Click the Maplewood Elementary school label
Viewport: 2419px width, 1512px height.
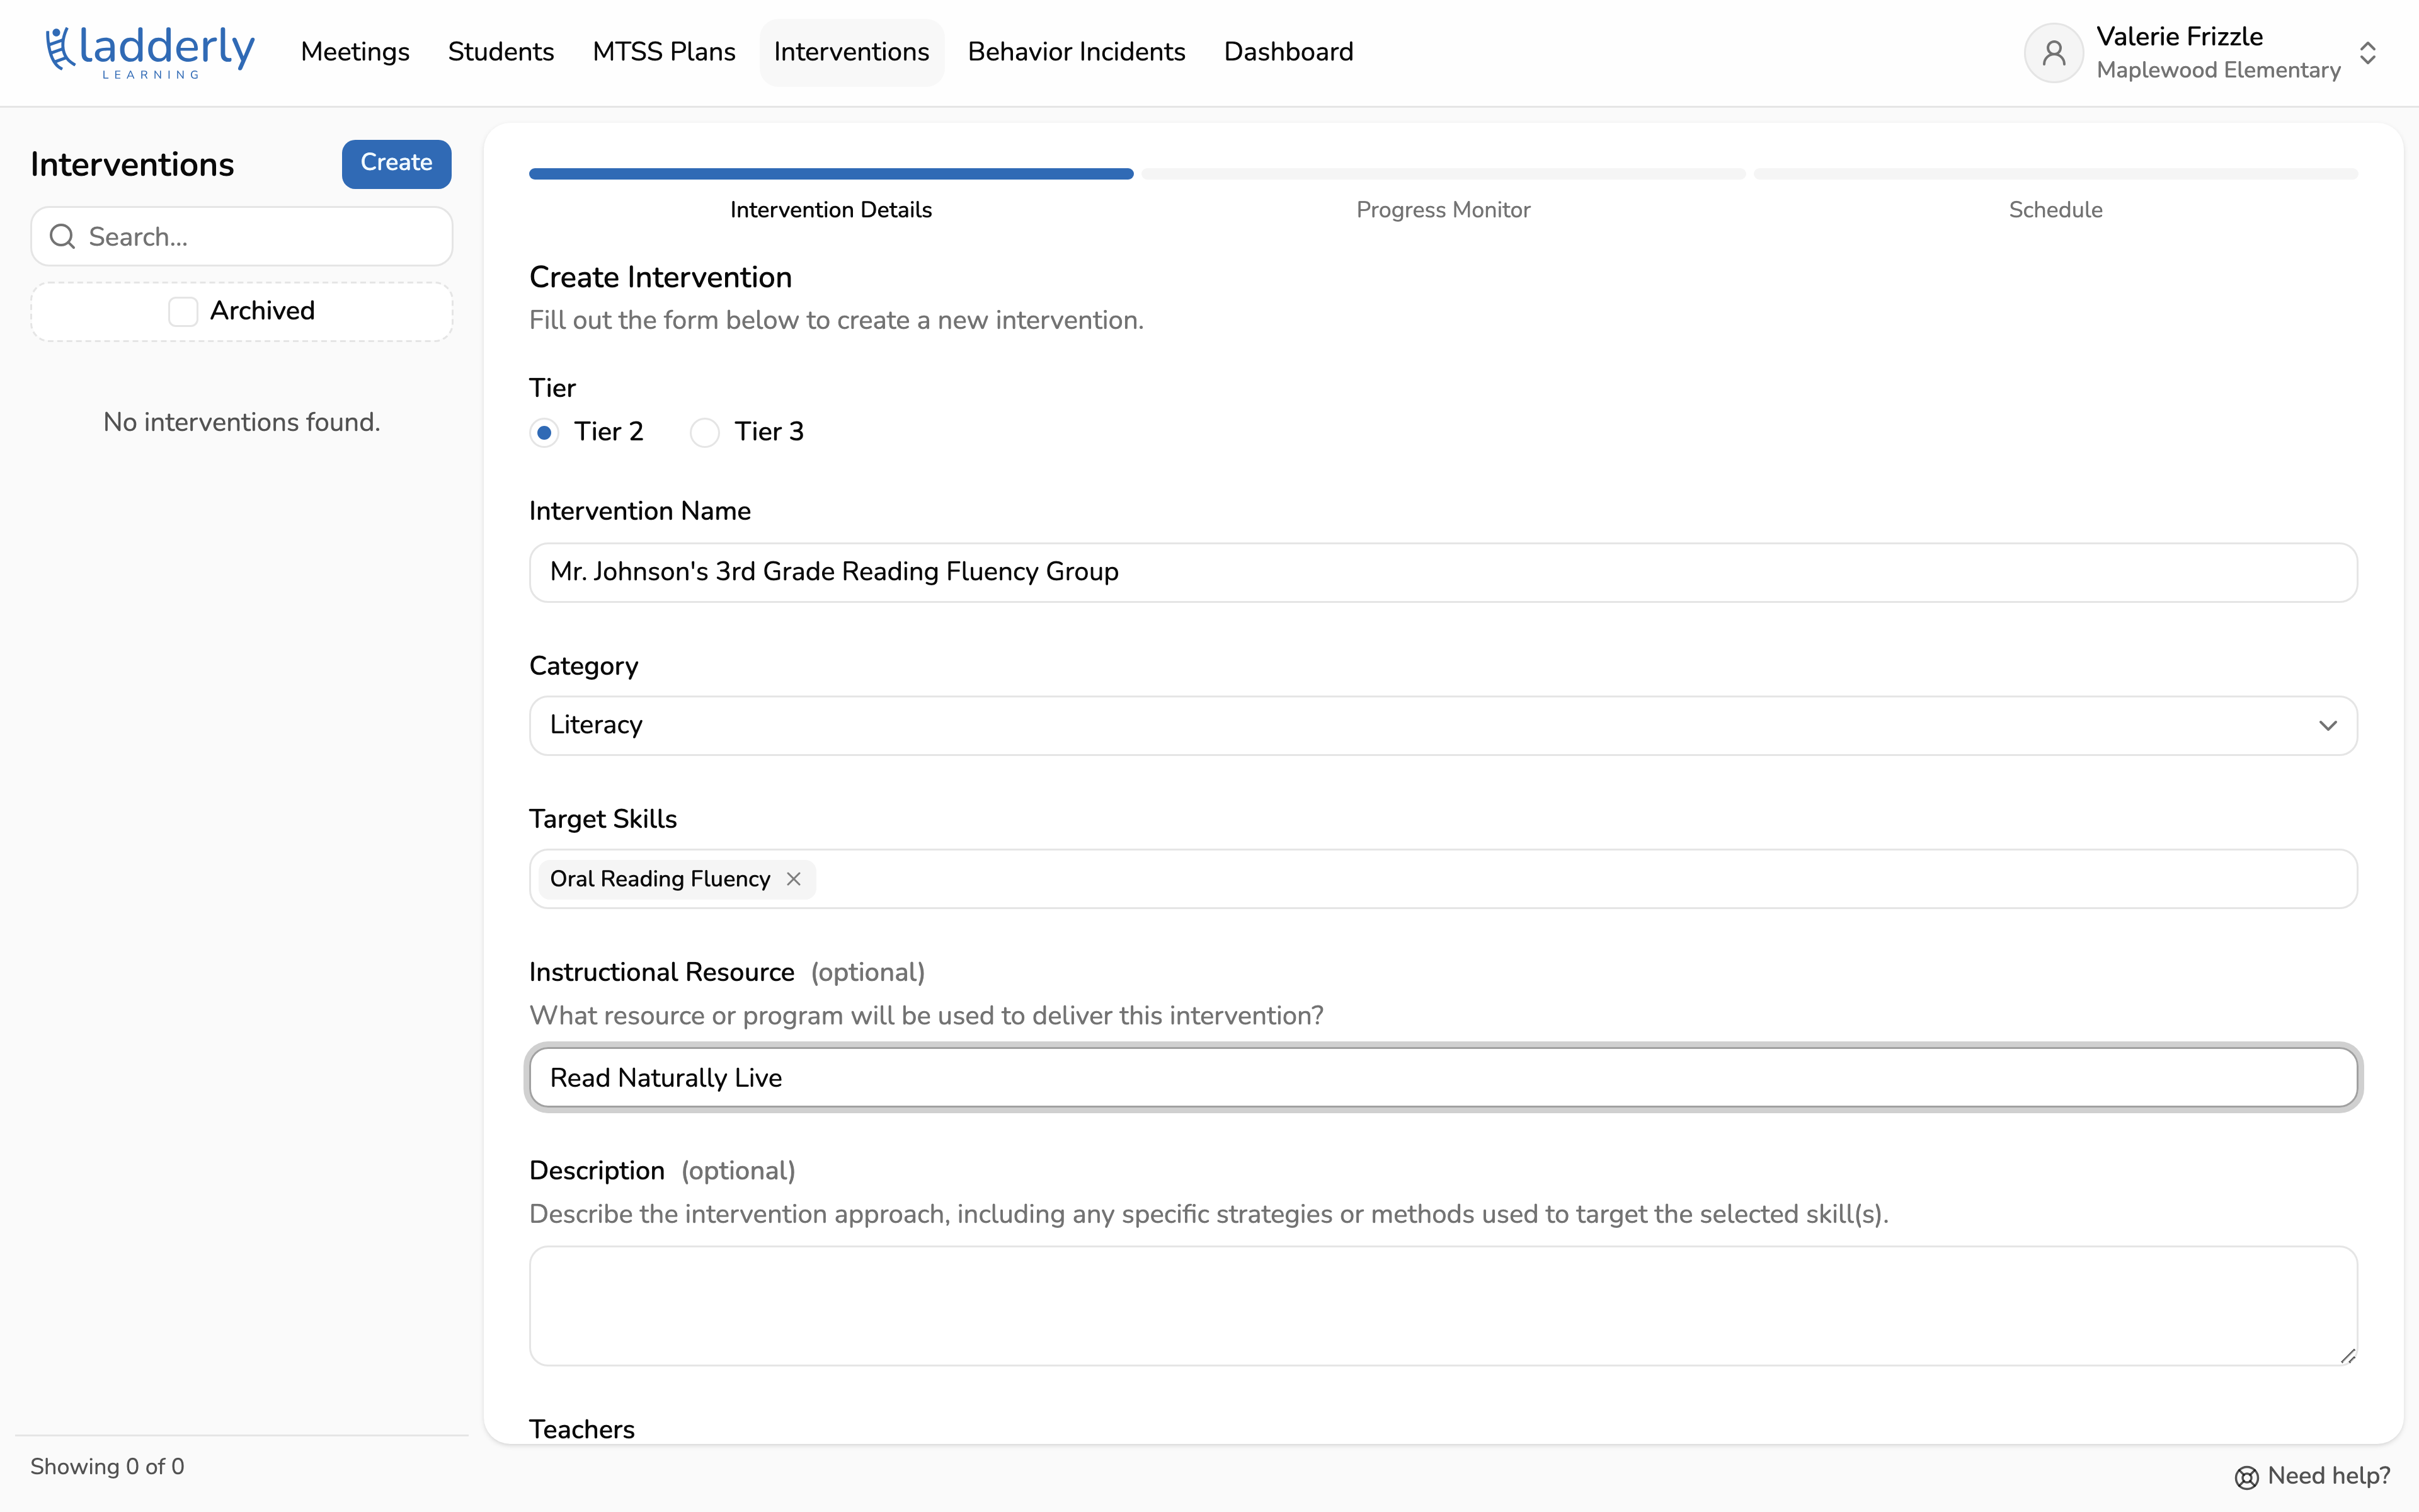pyautogui.click(x=2218, y=70)
